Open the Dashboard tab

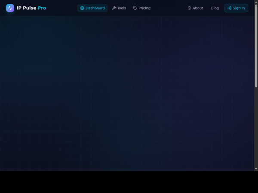(x=92, y=8)
